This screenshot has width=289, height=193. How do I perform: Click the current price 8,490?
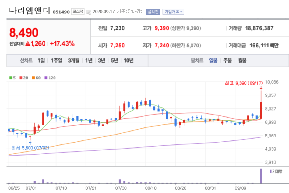tap(24, 33)
